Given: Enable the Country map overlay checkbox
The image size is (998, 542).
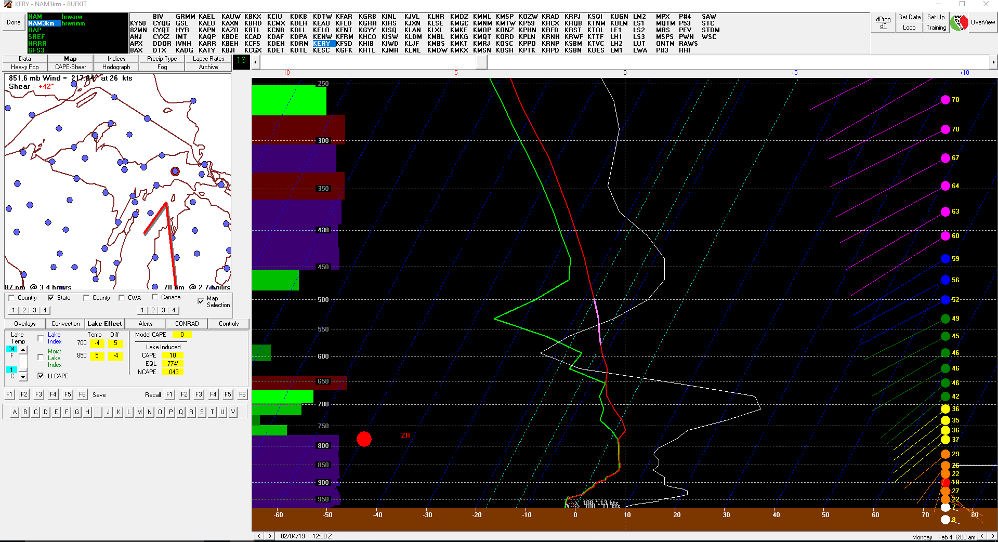Looking at the screenshot, I should pyautogui.click(x=11, y=298).
